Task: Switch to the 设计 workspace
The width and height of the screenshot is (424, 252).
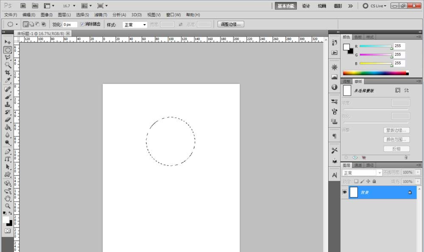Action: 306,6
